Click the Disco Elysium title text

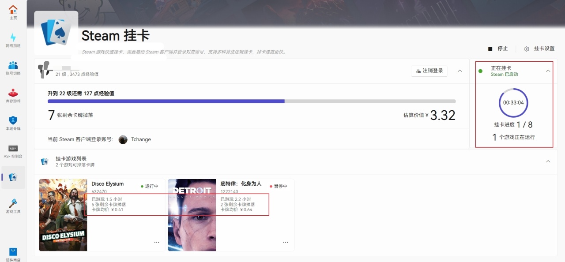click(x=108, y=184)
